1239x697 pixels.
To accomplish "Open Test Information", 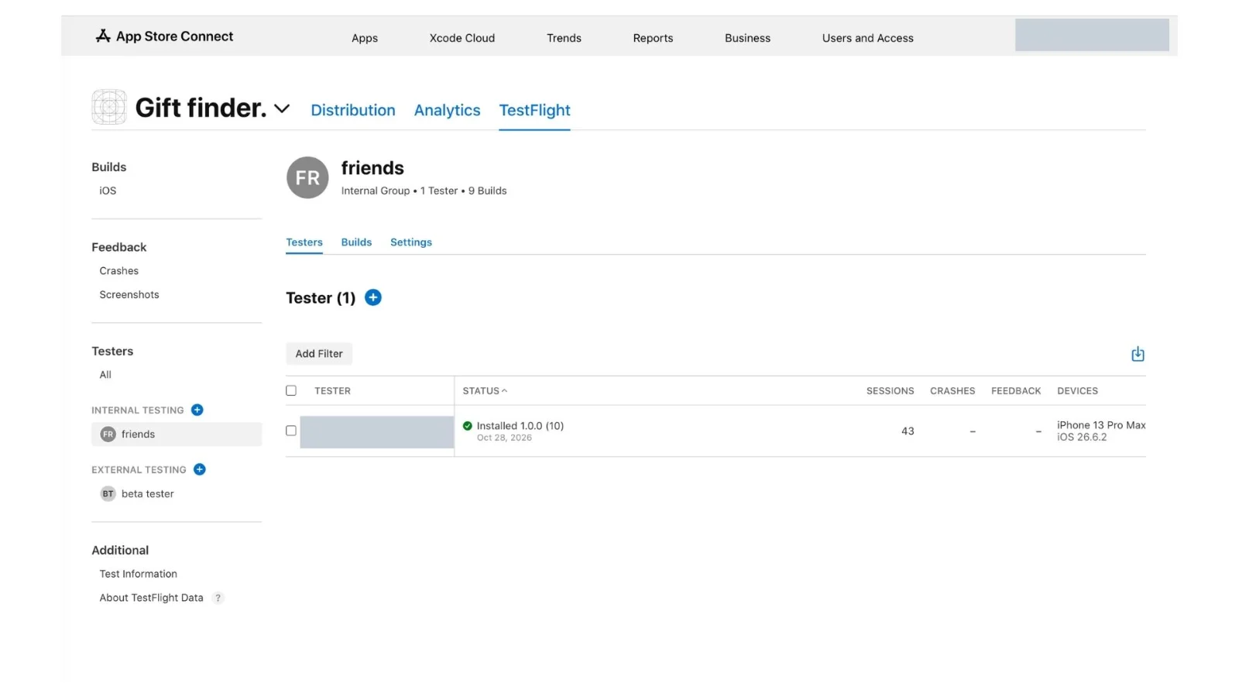I will (138, 574).
